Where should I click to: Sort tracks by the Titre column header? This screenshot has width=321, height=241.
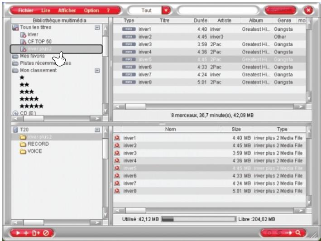point(165,20)
